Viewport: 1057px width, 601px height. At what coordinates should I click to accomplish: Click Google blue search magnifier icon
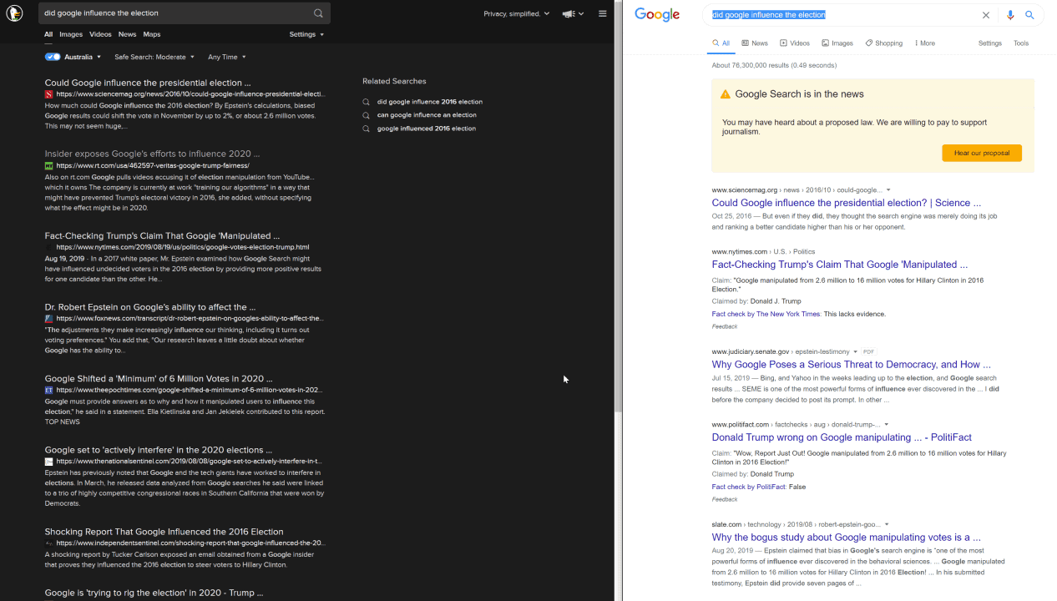point(1029,15)
